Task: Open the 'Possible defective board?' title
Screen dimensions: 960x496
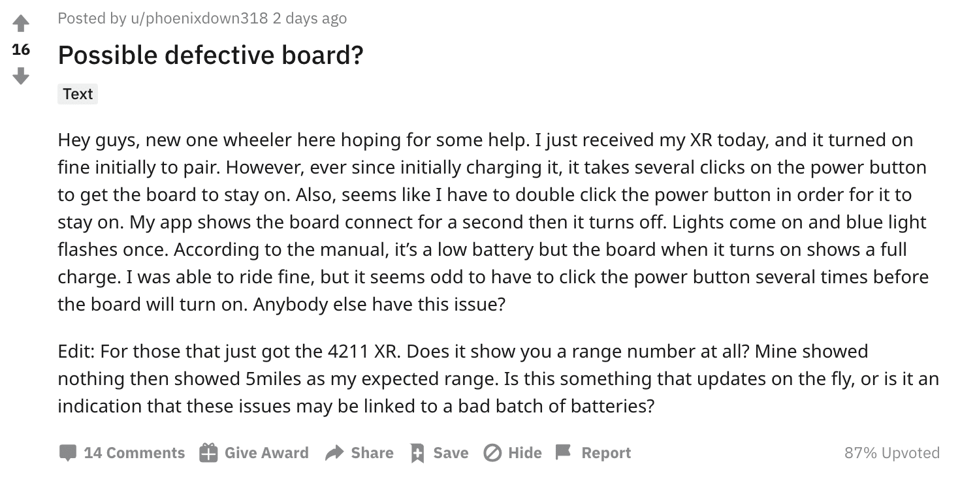Action: pyautogui.click(x=210, y=55)
